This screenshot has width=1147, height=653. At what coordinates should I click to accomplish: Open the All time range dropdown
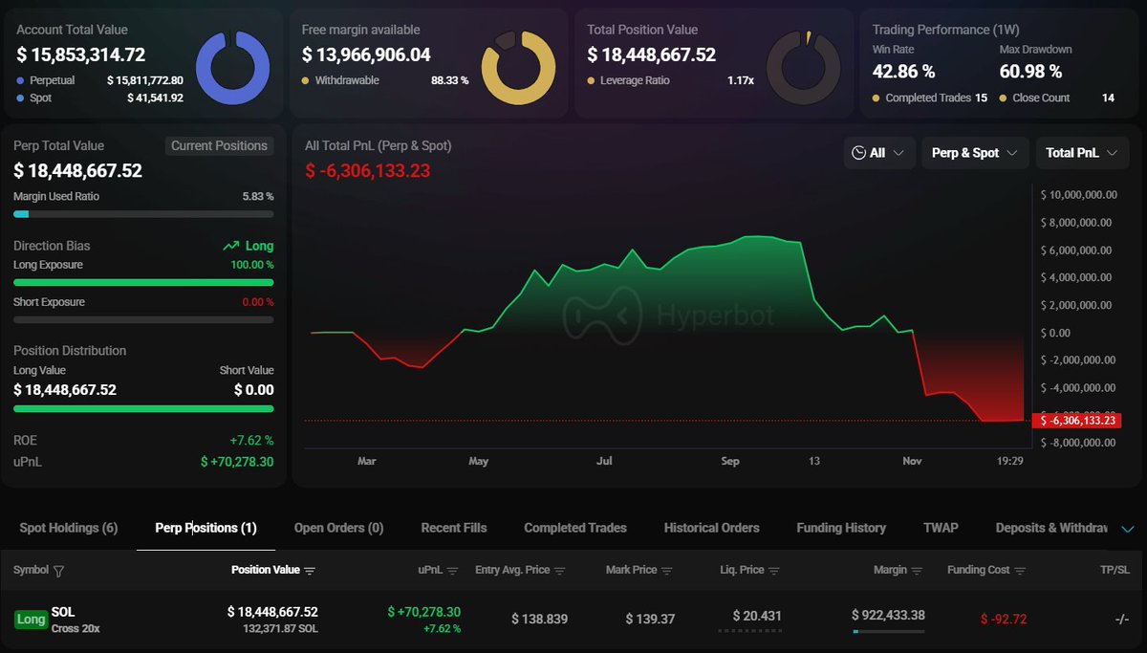878,153
